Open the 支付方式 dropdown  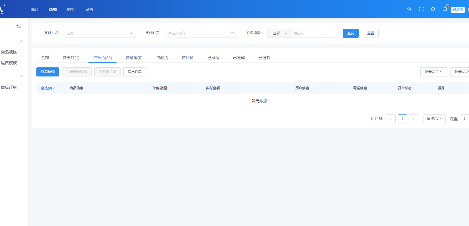(100, 33)
